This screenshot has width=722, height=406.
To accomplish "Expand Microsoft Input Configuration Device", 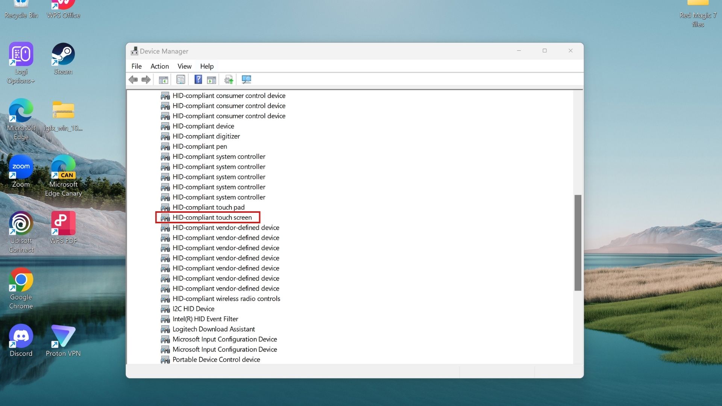I will pyautogui.click(x=224, y=339).
